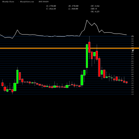The image size is (139, 139).
Task: Click the open value "O: 170.00"
Action: coord(51,6)
